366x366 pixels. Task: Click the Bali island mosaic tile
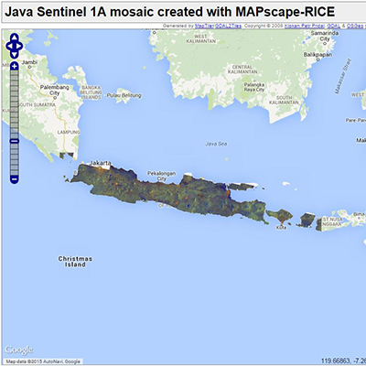pyautogui.click(x=279, y=216)
